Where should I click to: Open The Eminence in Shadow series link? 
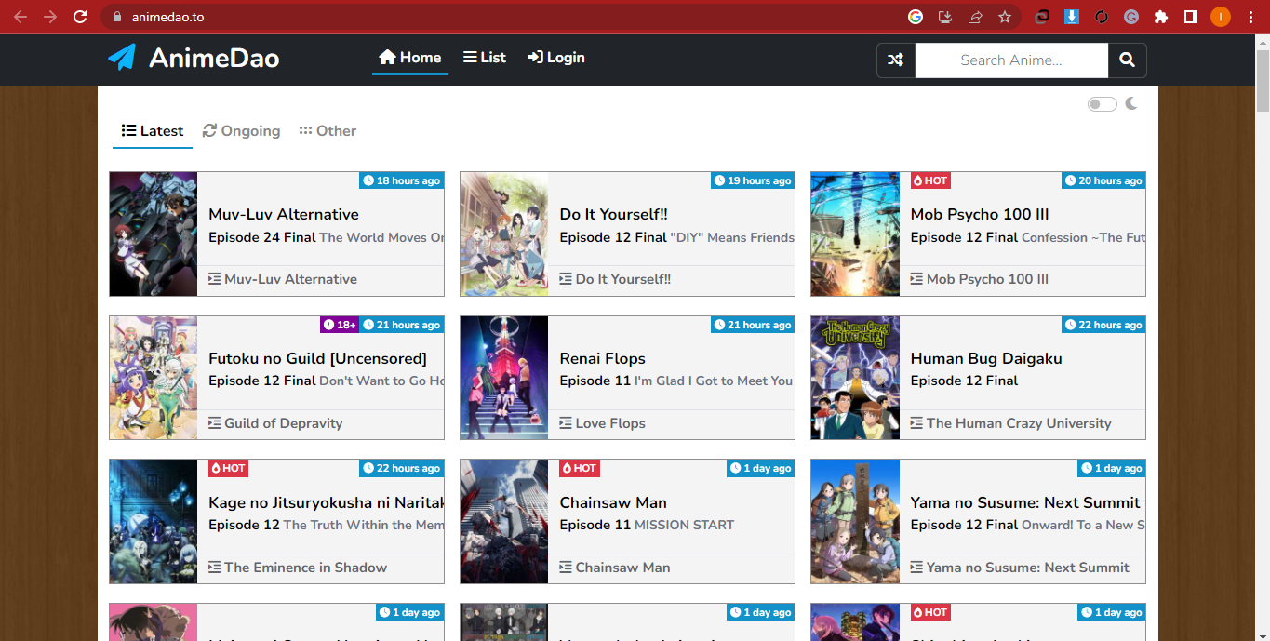click(x=298, y=568)
